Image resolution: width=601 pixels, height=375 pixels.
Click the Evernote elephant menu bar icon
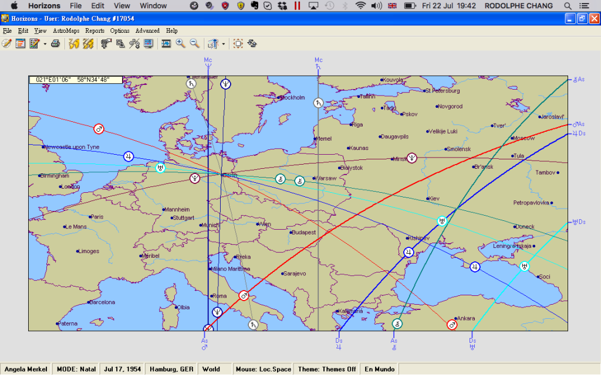(x=254, y=6)
